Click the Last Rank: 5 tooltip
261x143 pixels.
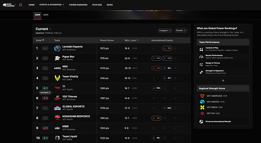(x=45, y=93)
